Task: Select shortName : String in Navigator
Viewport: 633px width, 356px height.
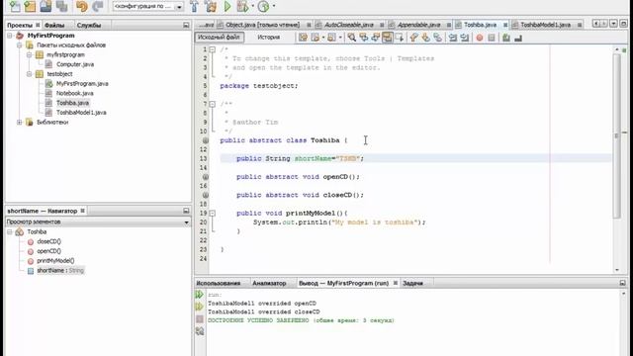Action: 60,270
